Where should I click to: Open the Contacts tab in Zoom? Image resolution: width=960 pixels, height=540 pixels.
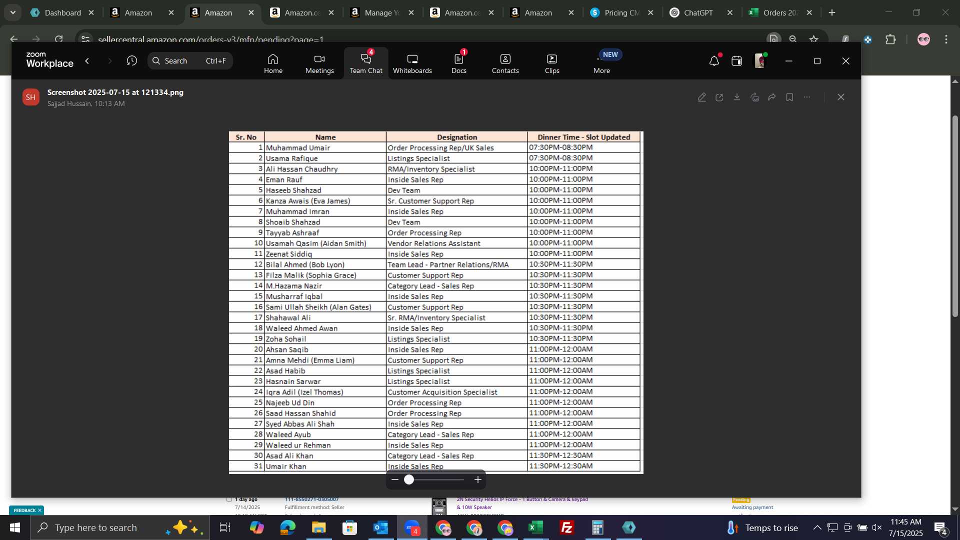[505, 63]
